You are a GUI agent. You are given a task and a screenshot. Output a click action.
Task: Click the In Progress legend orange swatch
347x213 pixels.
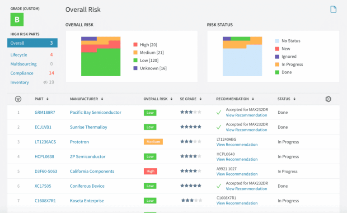[277, 65]
